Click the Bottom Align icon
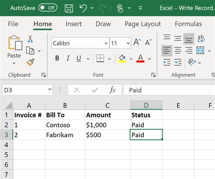The height and width of the screenshot is (179, 215). 189,39
